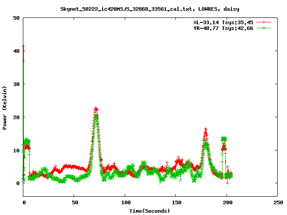Click x-axis tick label 150
This screenshot has height=215, width=287.
(x=177, y=202)
